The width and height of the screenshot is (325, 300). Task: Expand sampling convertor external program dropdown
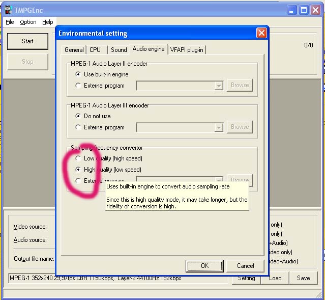point(219,179)
